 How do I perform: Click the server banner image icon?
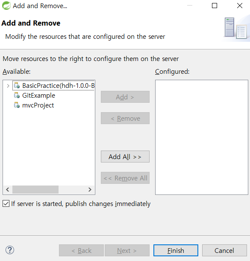pyautogui.click(x=236, y=28)
